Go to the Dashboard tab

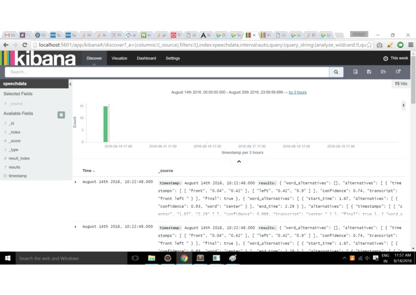[147, 58]
